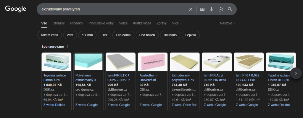Open Austrotherm Univerzální product link
Screen dimensions: 303x118
click(149, 77)
